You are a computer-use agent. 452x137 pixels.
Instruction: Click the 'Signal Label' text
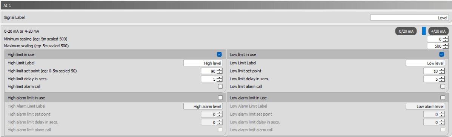coord(14,18)
